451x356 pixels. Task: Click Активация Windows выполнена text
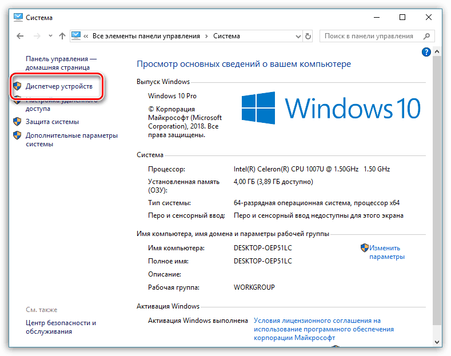click(198, 321)
